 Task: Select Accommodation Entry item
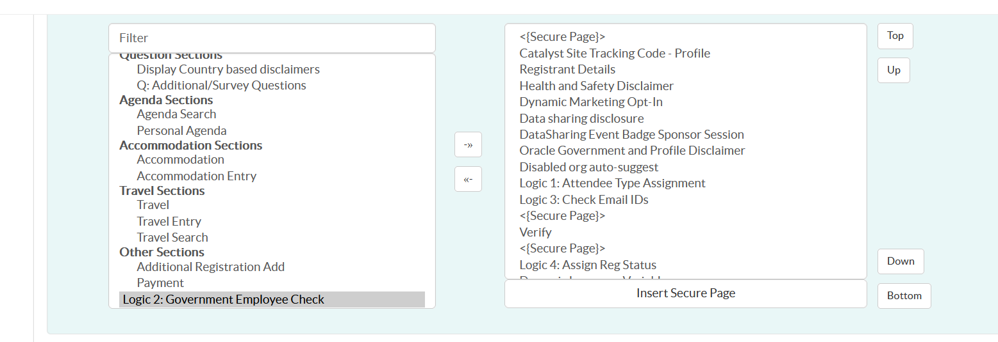click(x=196, y=176)
